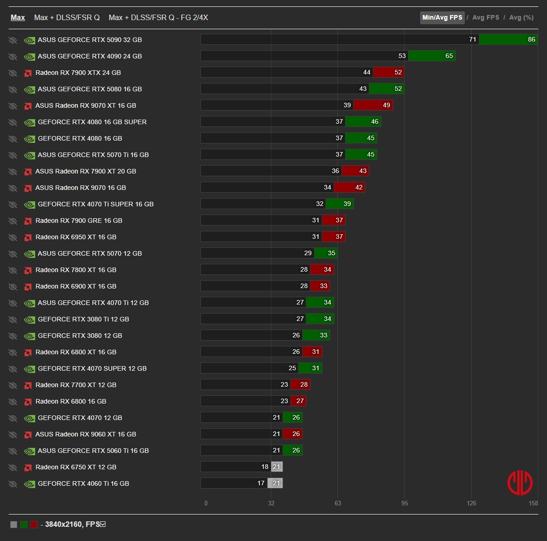Click GEFORCE RTX 4070 Ti SUPER 16 GB label

pyautogui.click(x=95, y=204)
